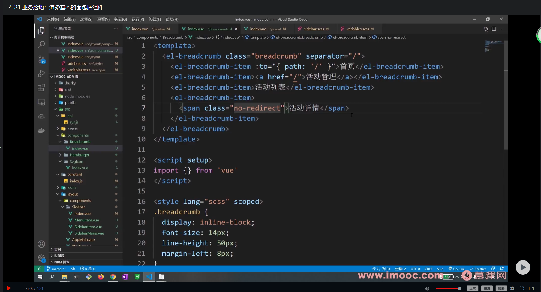The width and height of the screenshot is (541, 292).
Task: Enter video fullscreen mode
Action: [x=522, y=288]
